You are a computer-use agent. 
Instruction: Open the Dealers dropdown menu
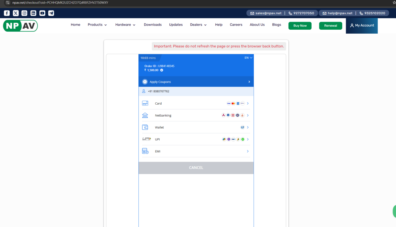click(x=198, y=25)
